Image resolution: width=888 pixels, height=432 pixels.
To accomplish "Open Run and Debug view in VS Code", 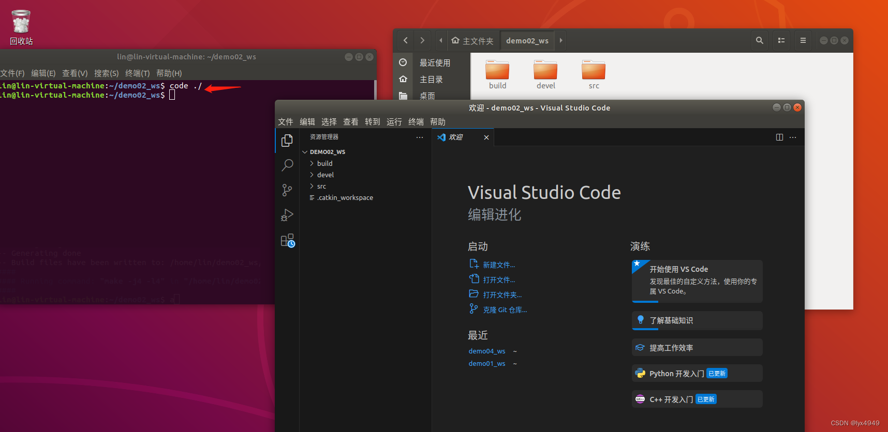I will click(x=287, y=215).
